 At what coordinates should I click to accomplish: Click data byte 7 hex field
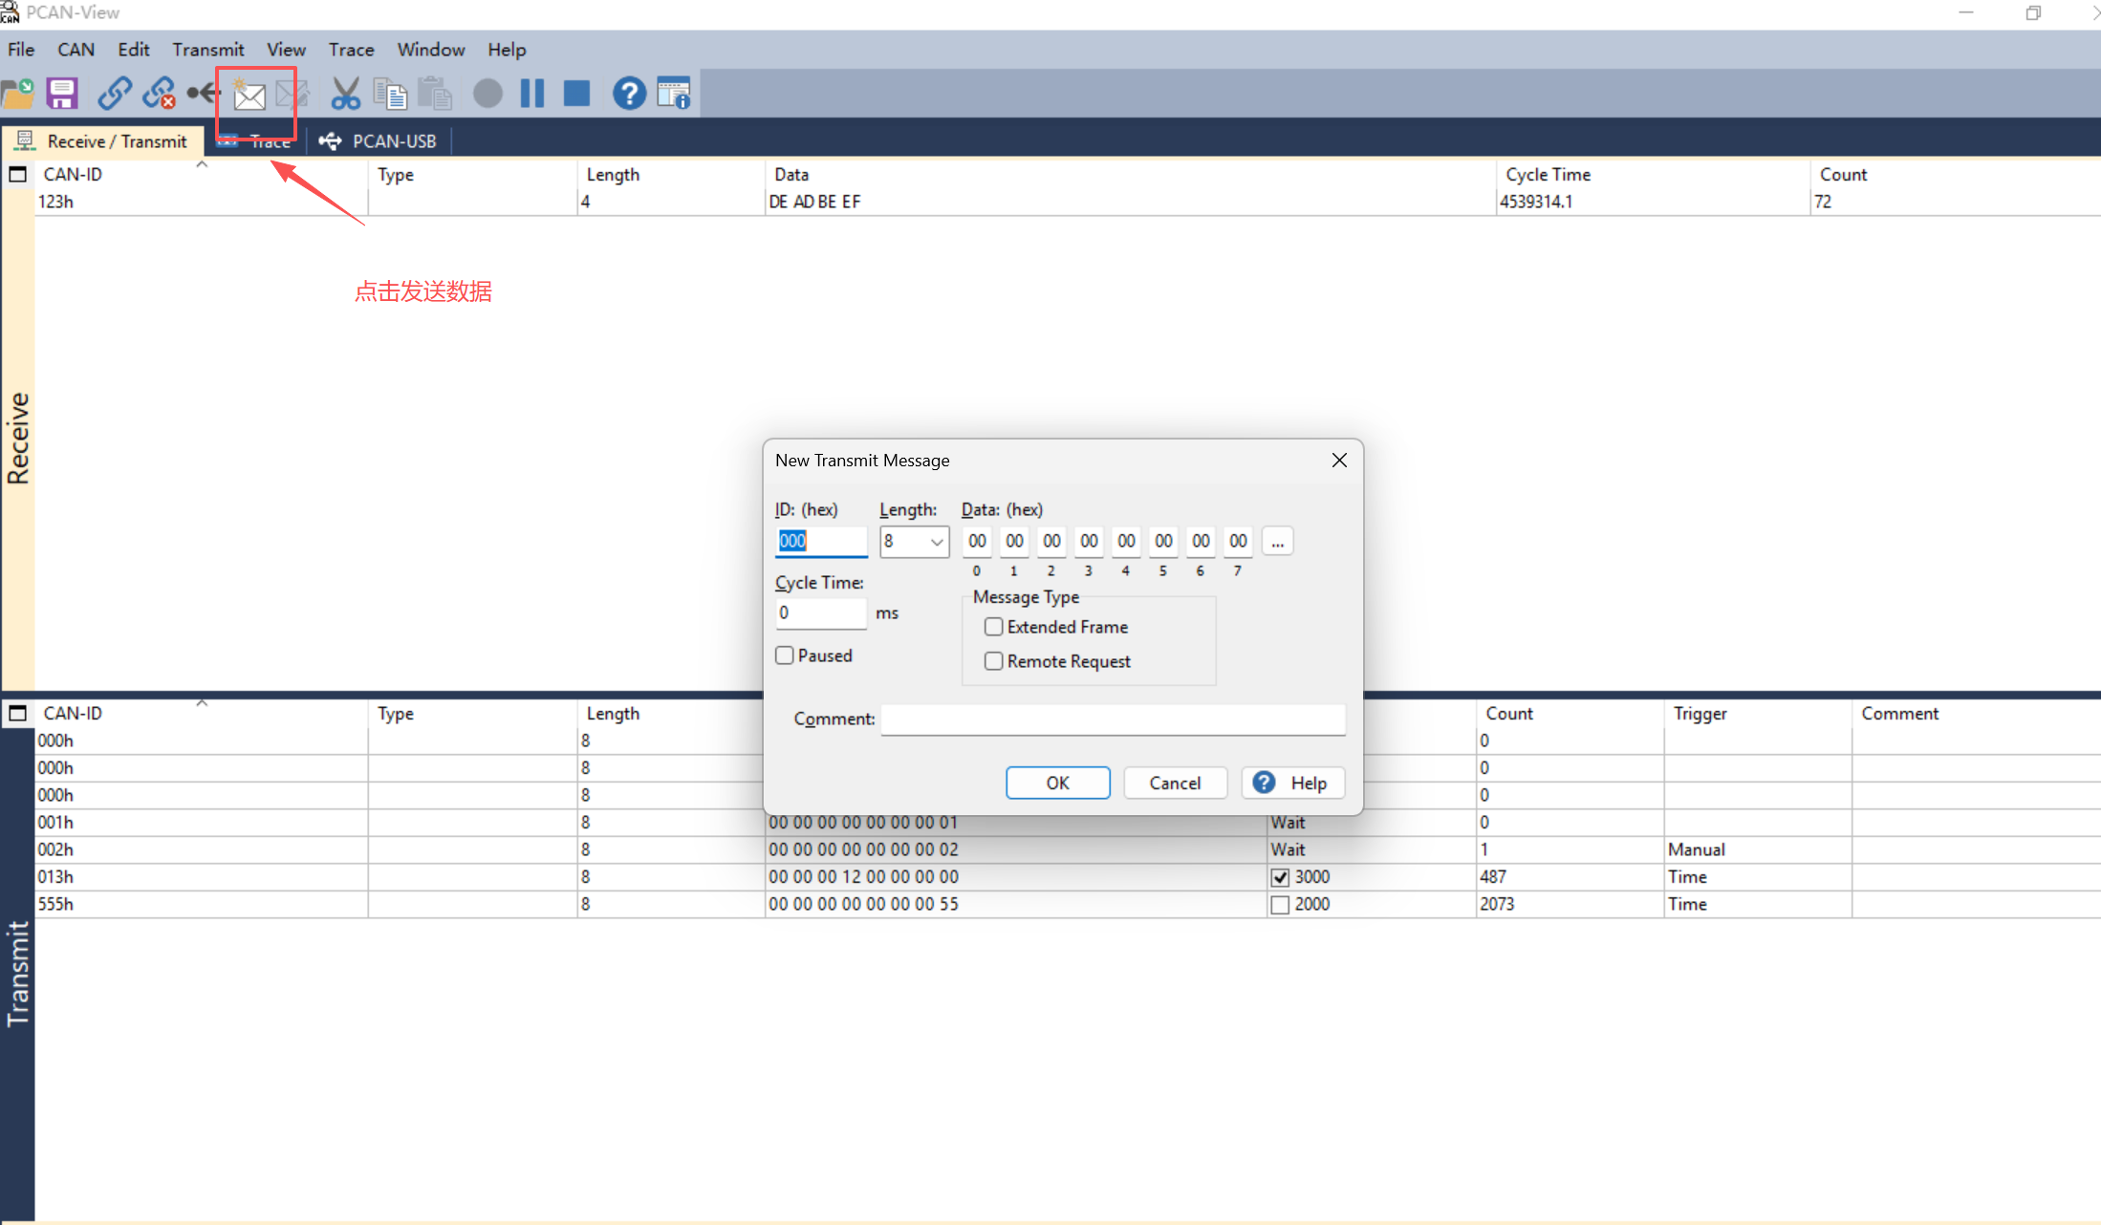click(1238, 542)
